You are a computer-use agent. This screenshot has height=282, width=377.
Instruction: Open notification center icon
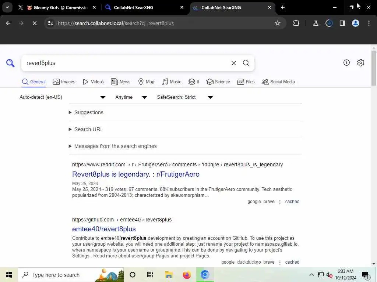tap(365, 275)
